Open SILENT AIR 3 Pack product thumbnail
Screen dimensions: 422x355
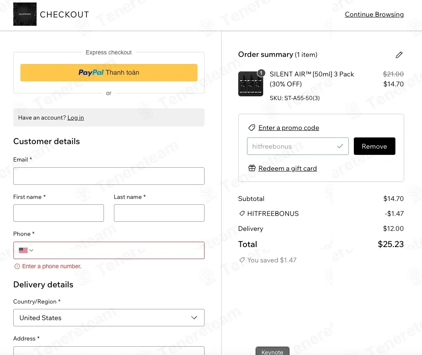(251, 84)
